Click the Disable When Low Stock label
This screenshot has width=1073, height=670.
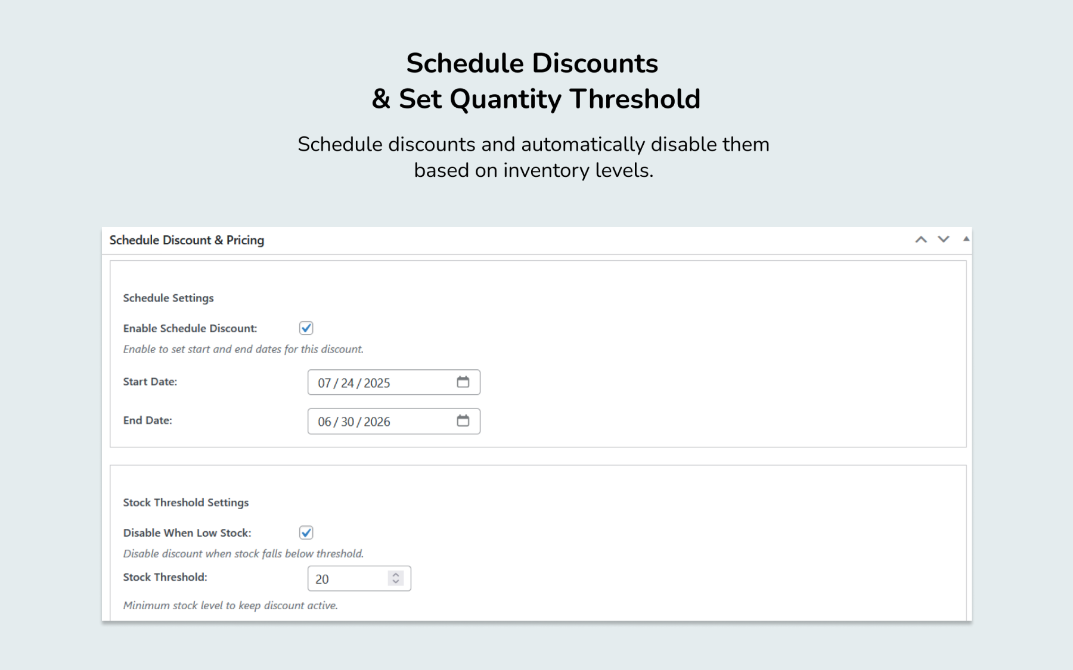coord(187,533)
